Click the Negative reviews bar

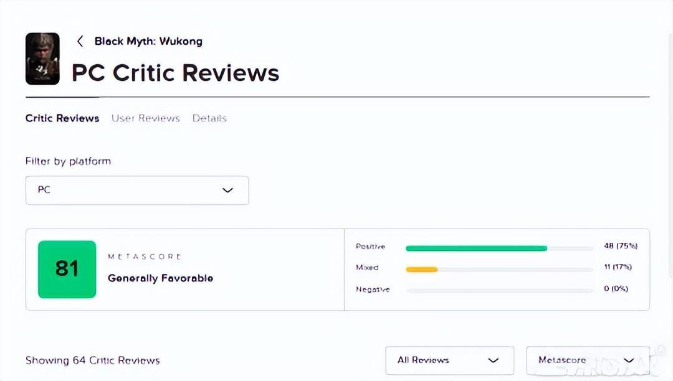[x=499, y=290]
